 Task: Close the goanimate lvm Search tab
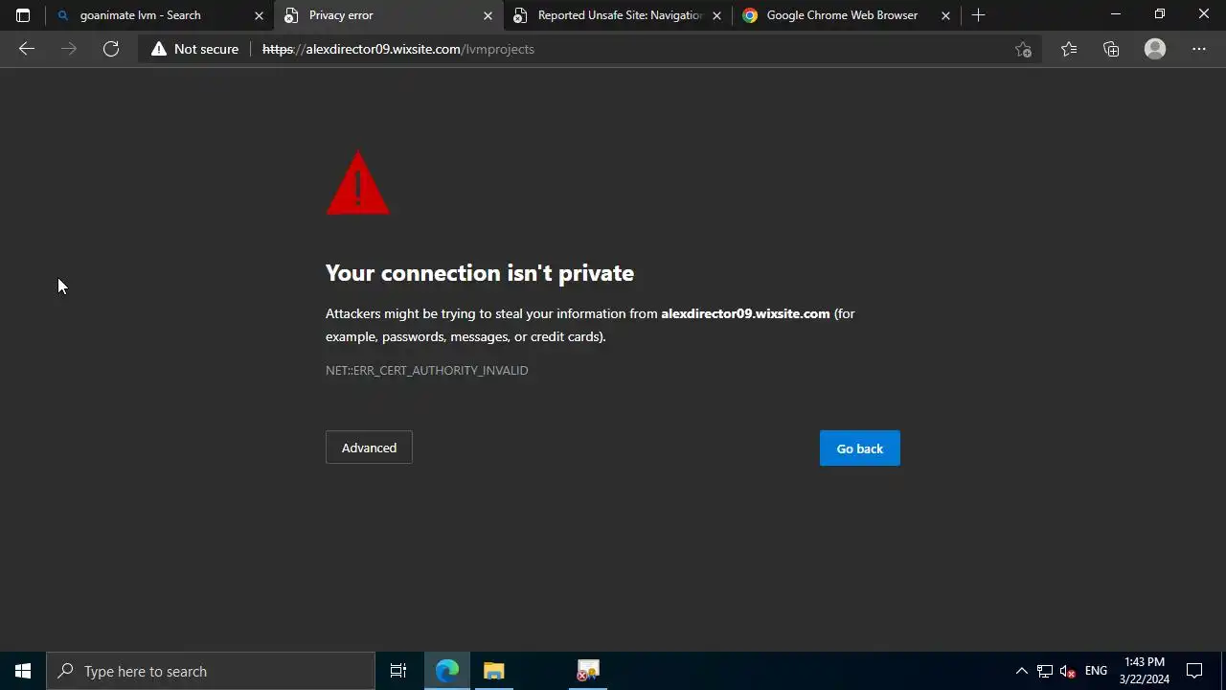coord(259,15)
